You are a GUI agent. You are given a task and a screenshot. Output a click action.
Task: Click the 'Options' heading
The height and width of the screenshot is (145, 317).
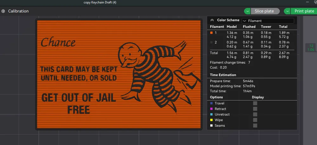tap(216, 97)
